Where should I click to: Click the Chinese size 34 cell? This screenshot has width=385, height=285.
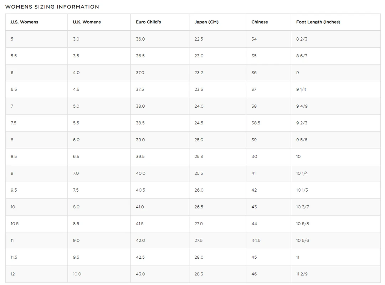(x=254, y=39)
